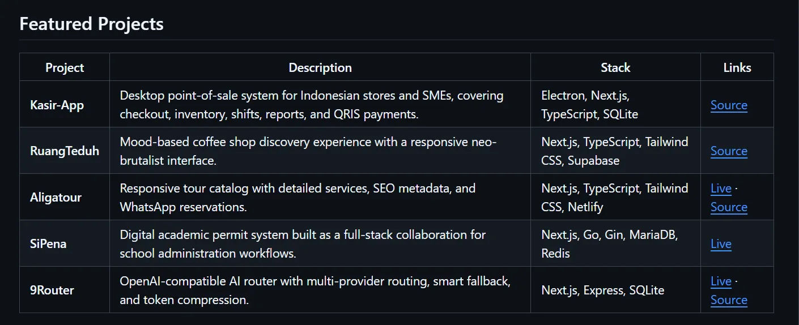Open the Aligatour Source link
The height and width of the screenshot is (325, 799).
point(729,207)
